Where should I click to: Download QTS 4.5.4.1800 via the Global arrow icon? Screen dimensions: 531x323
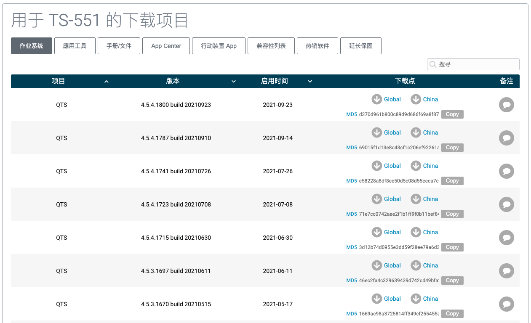tap(377, 99)
